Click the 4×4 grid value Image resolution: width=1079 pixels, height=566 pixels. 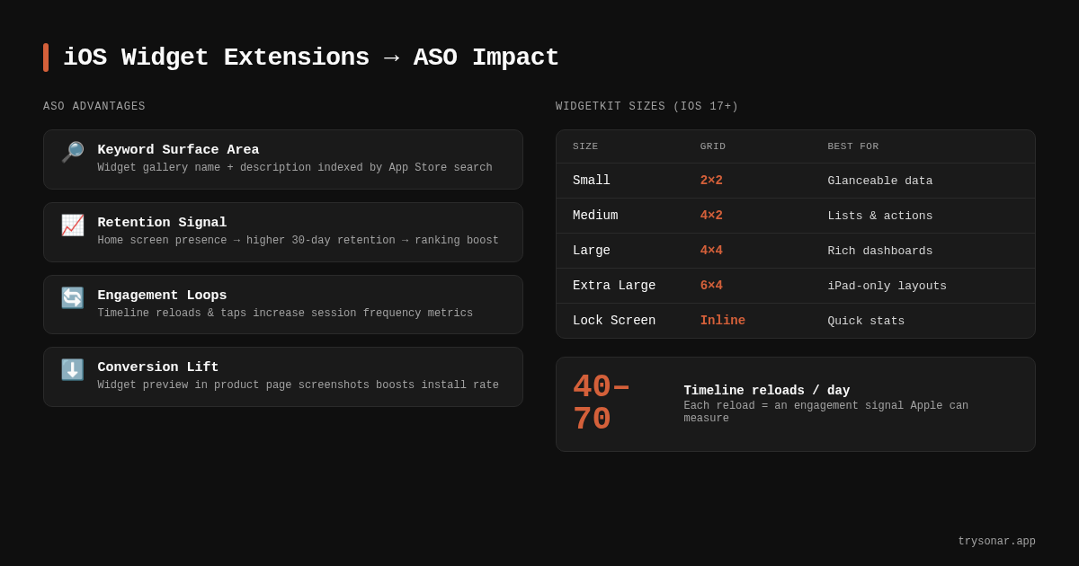(711, 251)
